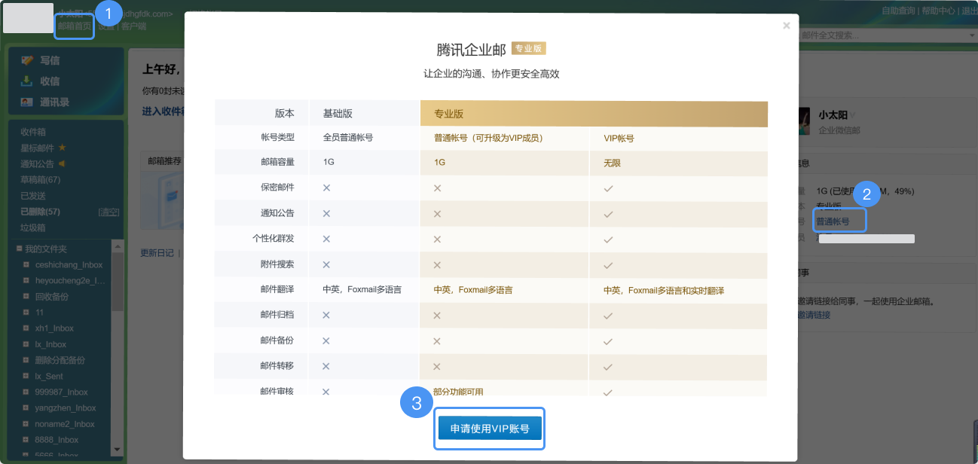The width and height of the screenshot is (978, 464).
Task: Open the 收件箱 folder
Action: click(33, 132)
